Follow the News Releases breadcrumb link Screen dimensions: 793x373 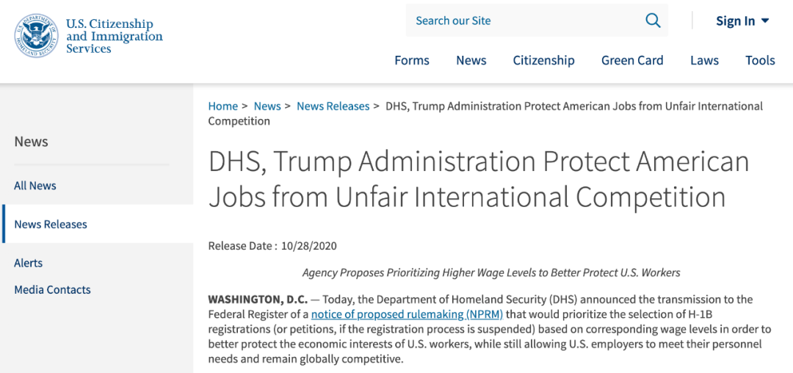coord(333,106)
